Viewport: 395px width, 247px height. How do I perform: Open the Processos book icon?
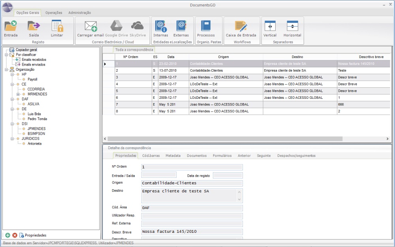pyautogui.click(x=206, y=26)
